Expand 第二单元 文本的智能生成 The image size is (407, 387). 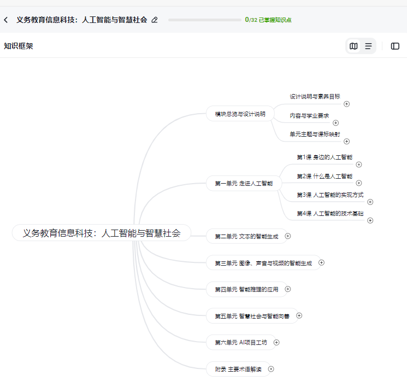287,236
